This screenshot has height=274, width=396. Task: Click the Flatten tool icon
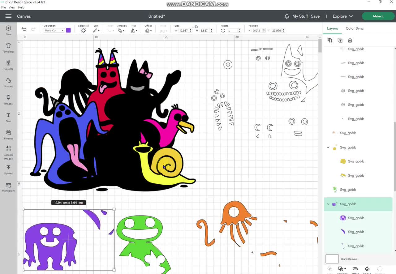point(367,270)
